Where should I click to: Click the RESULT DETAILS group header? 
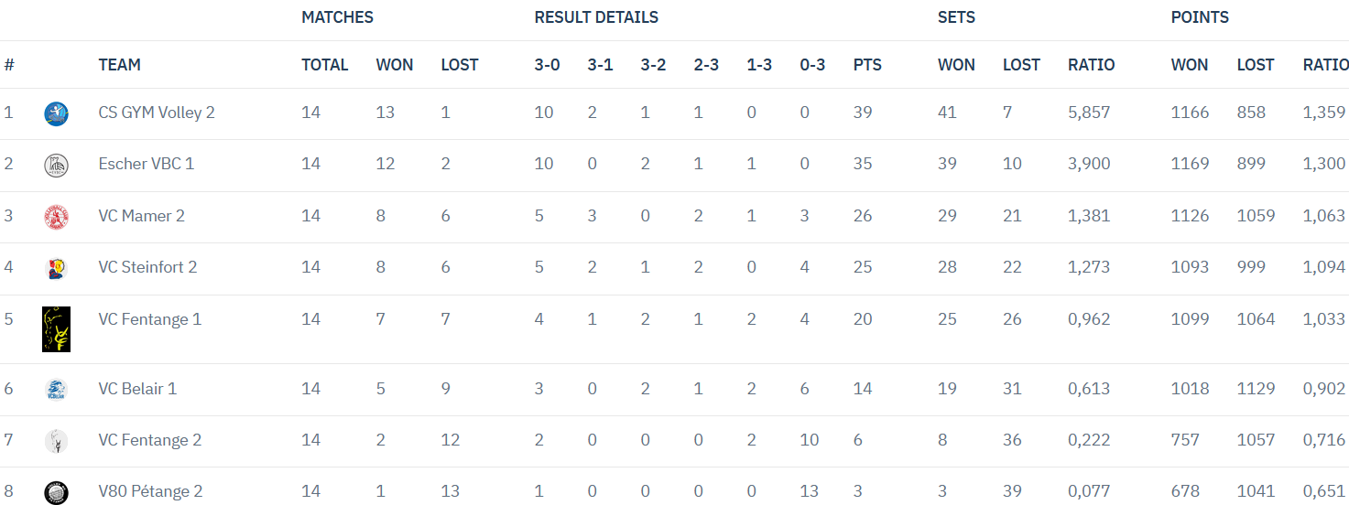596,17
